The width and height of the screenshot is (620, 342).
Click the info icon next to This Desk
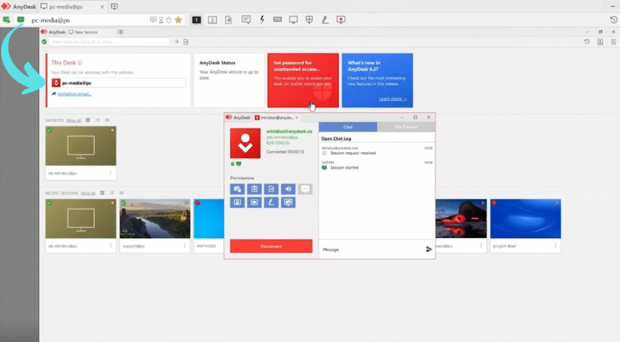coord(80,63)
